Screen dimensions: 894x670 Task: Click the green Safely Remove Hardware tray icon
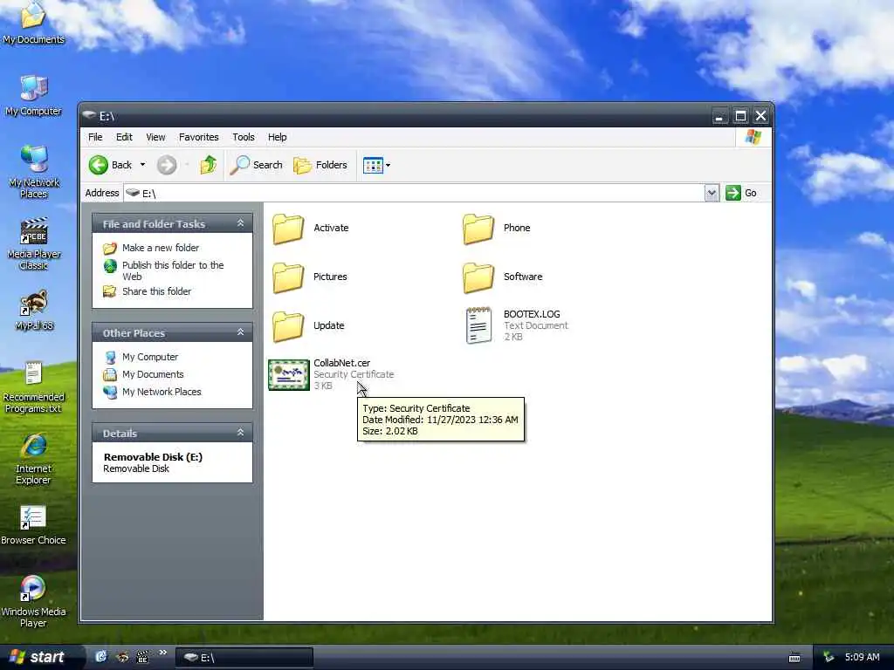point(829,658)
